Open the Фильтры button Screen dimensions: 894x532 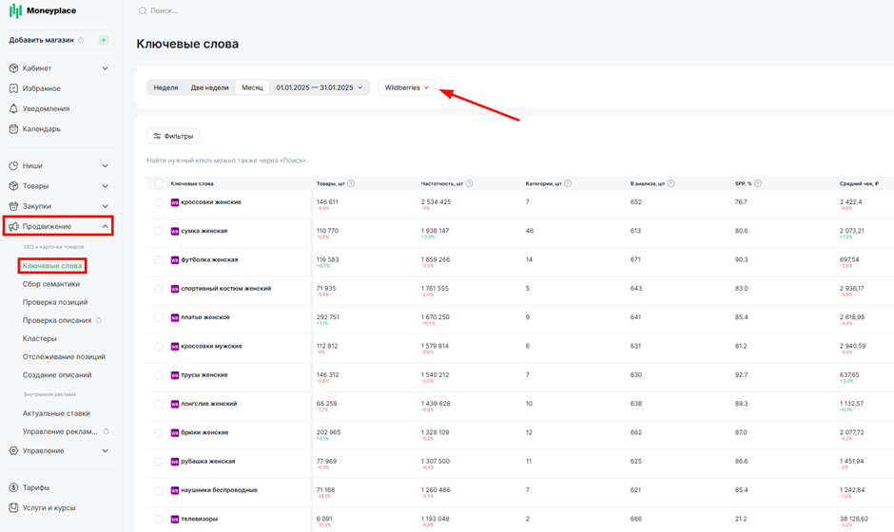[173, 136]
